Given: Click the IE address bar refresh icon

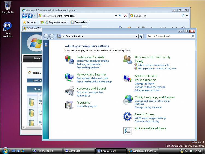Looking at the screenshot, I should point(120,16).
